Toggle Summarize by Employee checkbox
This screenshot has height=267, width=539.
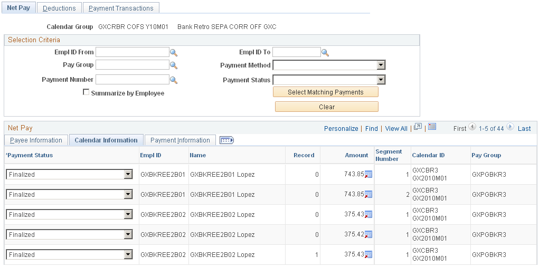[x=86, y=92]
